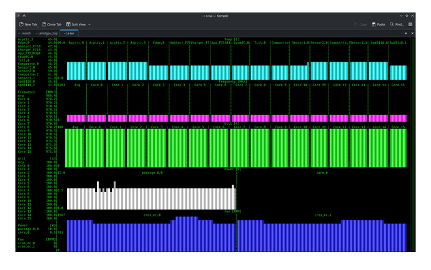Minimize the Konsole window
431x270 pixels.
click(x=401, y=16)
